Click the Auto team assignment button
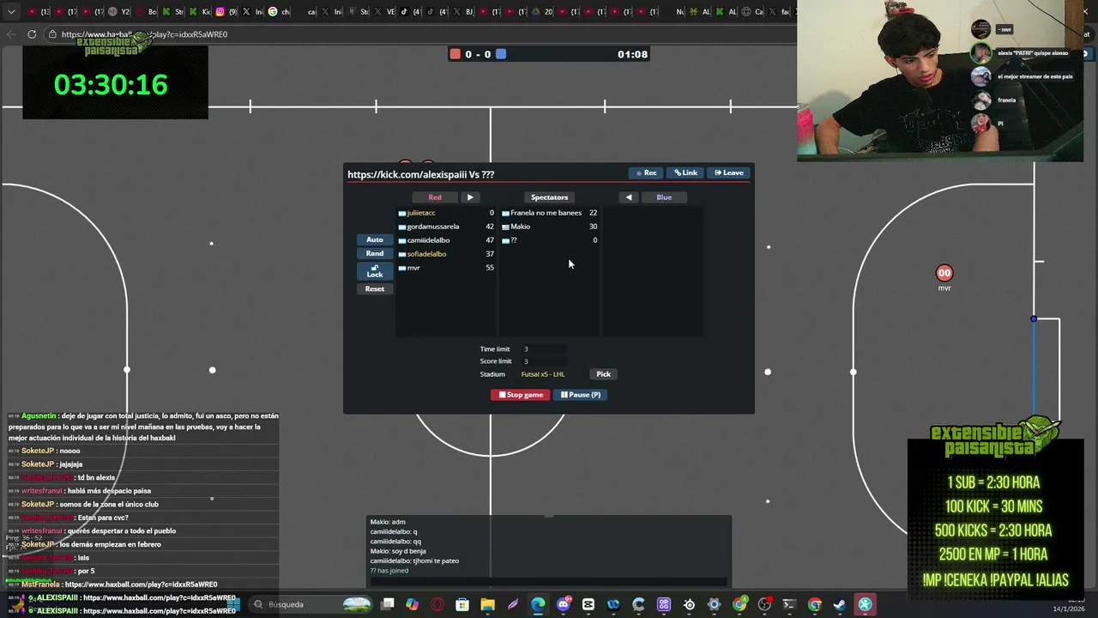 [375, 239]
